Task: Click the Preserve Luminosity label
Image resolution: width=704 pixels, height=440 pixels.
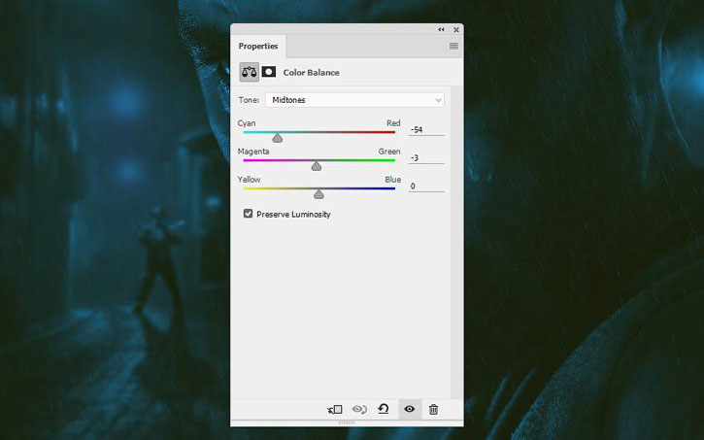Action: click(x=293, y=214)
